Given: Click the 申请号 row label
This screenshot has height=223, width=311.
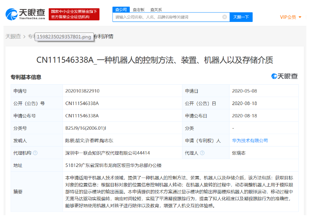Looking at the screenshot, I should click(x=20, y=91).
